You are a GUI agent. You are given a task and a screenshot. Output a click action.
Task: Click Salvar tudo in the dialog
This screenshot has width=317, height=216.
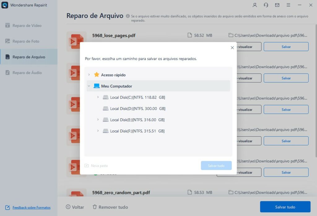[216, 166]
